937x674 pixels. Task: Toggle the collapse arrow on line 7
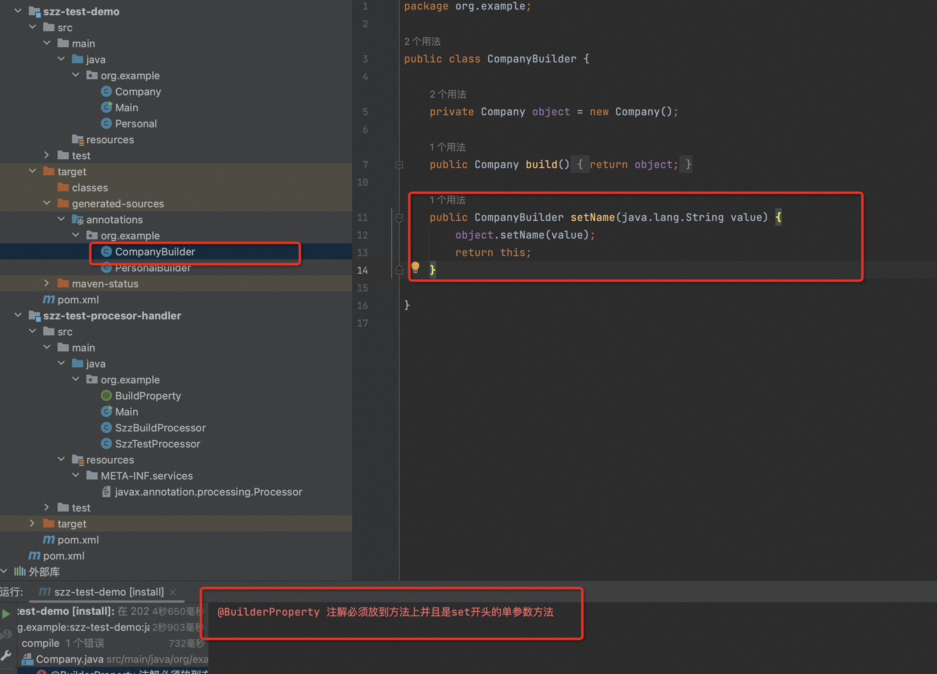[398, 164]
